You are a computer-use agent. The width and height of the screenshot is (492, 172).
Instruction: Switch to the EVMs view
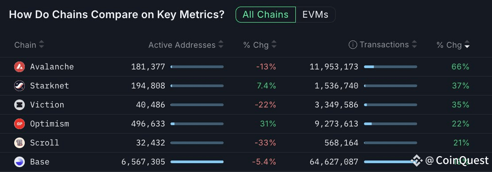coord(315,15)
